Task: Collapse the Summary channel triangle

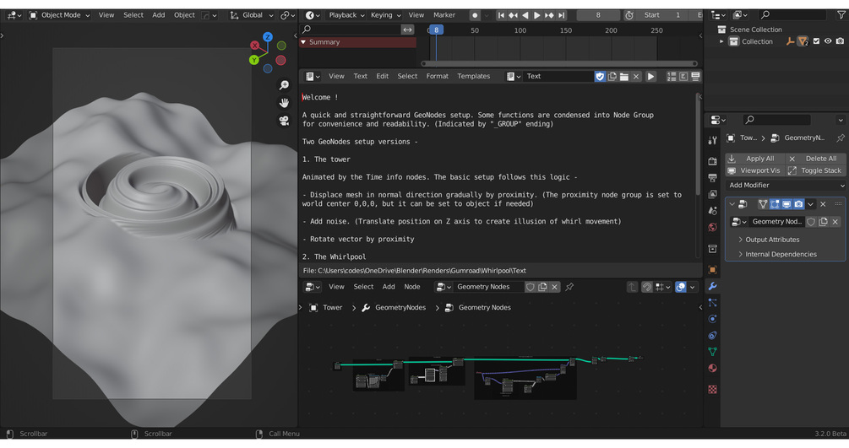Action: (303, 42)
